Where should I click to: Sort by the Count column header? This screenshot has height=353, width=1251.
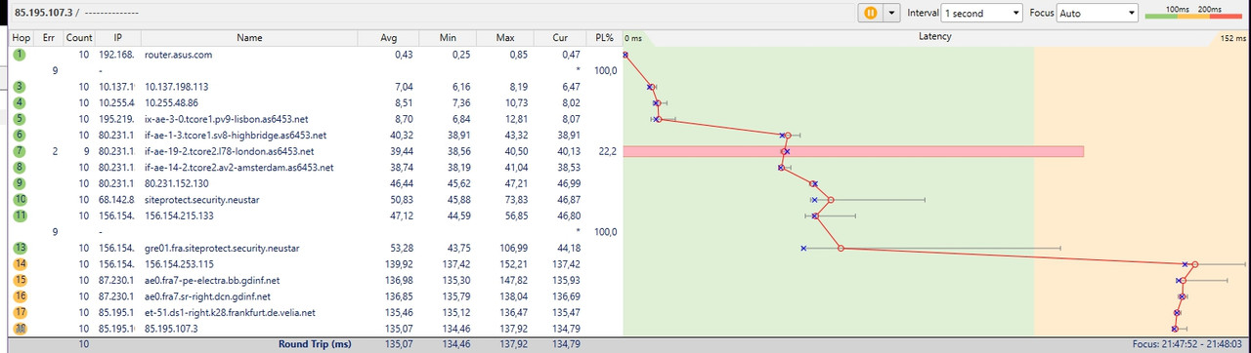click(79, 37)
